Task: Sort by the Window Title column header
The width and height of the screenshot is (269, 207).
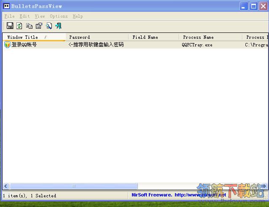Action: point(34,37)
